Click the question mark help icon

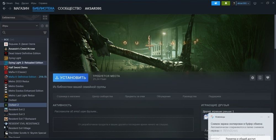click(x=234, y=3)
